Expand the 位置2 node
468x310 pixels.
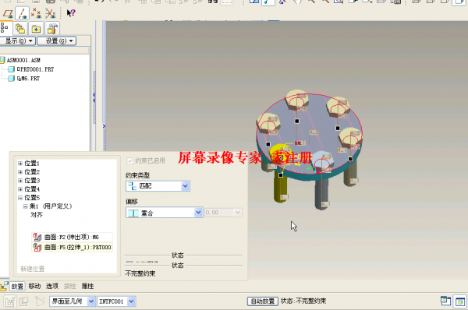tap(20, 172)
